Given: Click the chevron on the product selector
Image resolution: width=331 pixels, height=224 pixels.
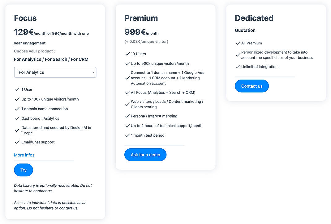Looking at the screenshot, I should tap(93, 72).
